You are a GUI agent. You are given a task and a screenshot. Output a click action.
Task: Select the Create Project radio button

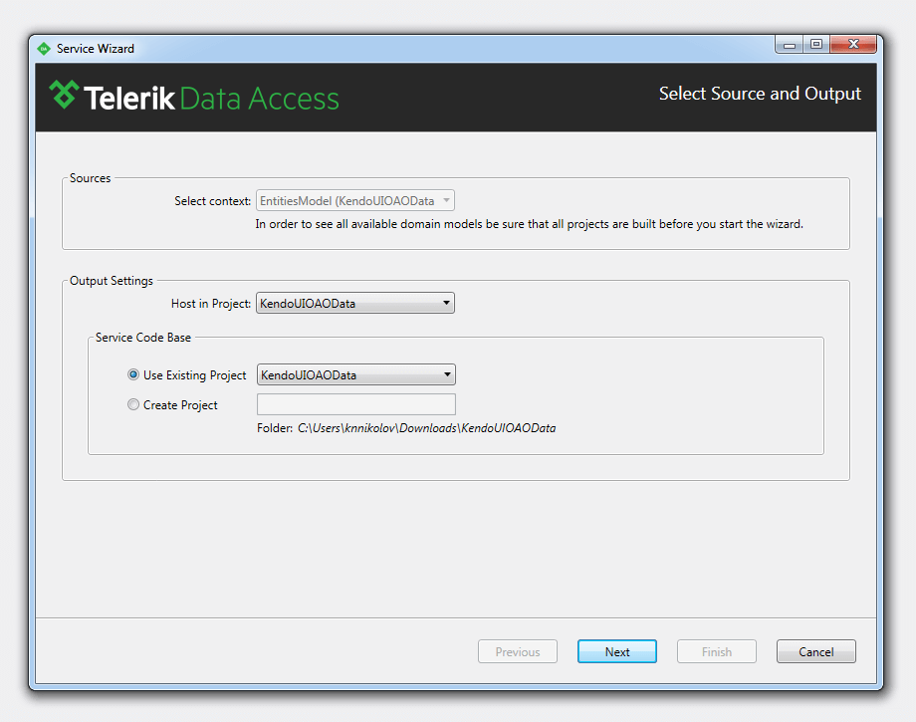coord(133,404)
